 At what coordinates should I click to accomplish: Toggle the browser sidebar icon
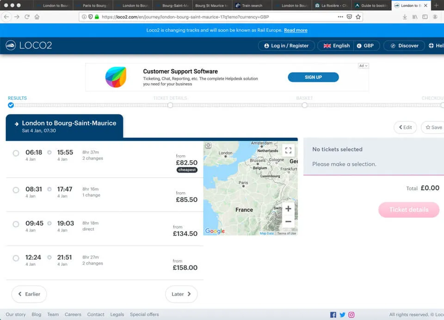point(425,17)
